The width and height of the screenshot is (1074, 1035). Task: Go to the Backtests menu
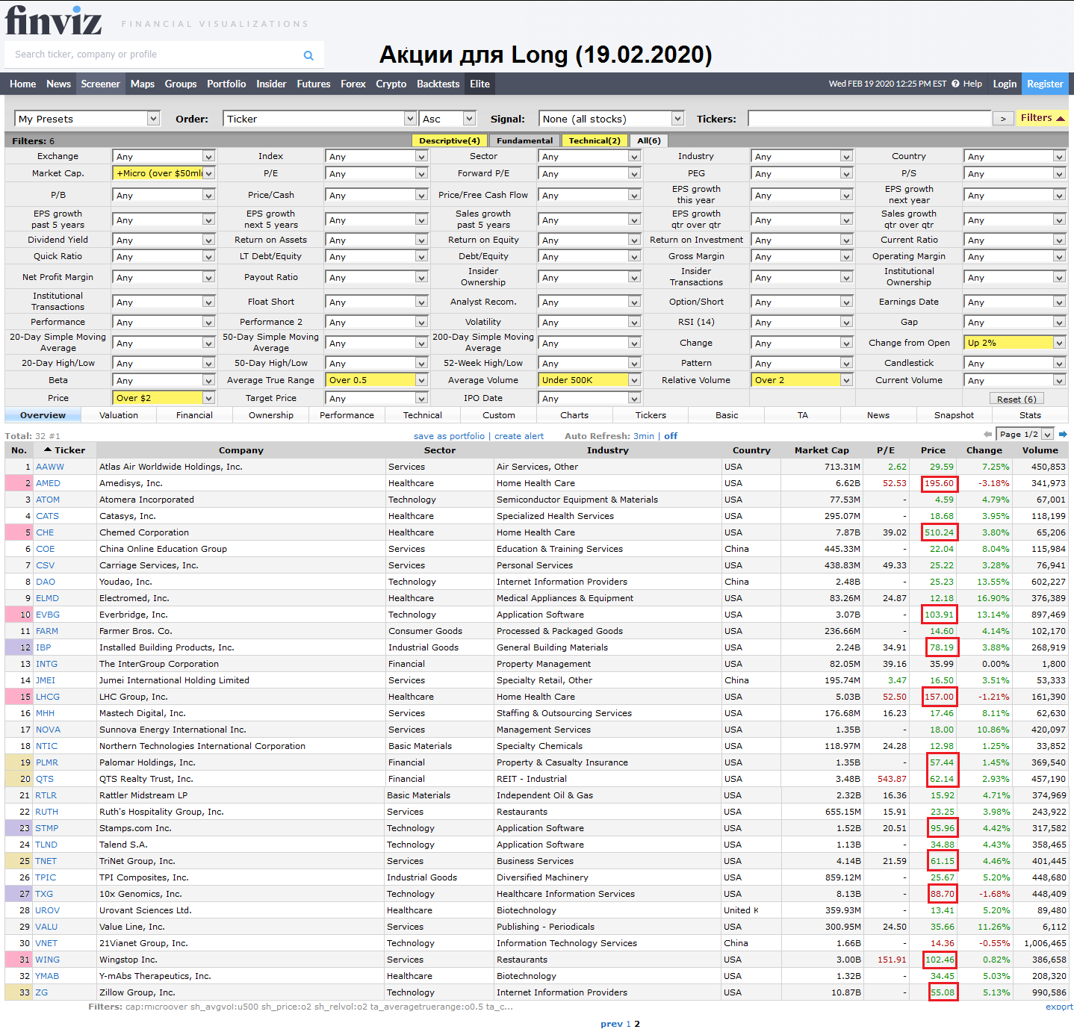[x=438, y=84]
